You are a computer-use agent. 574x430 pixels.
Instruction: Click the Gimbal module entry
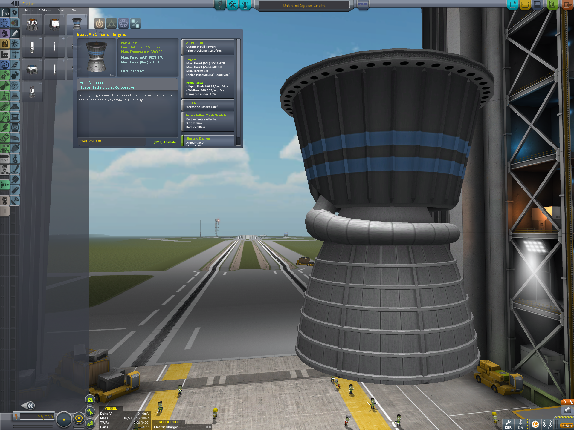(x=208, y=105)
